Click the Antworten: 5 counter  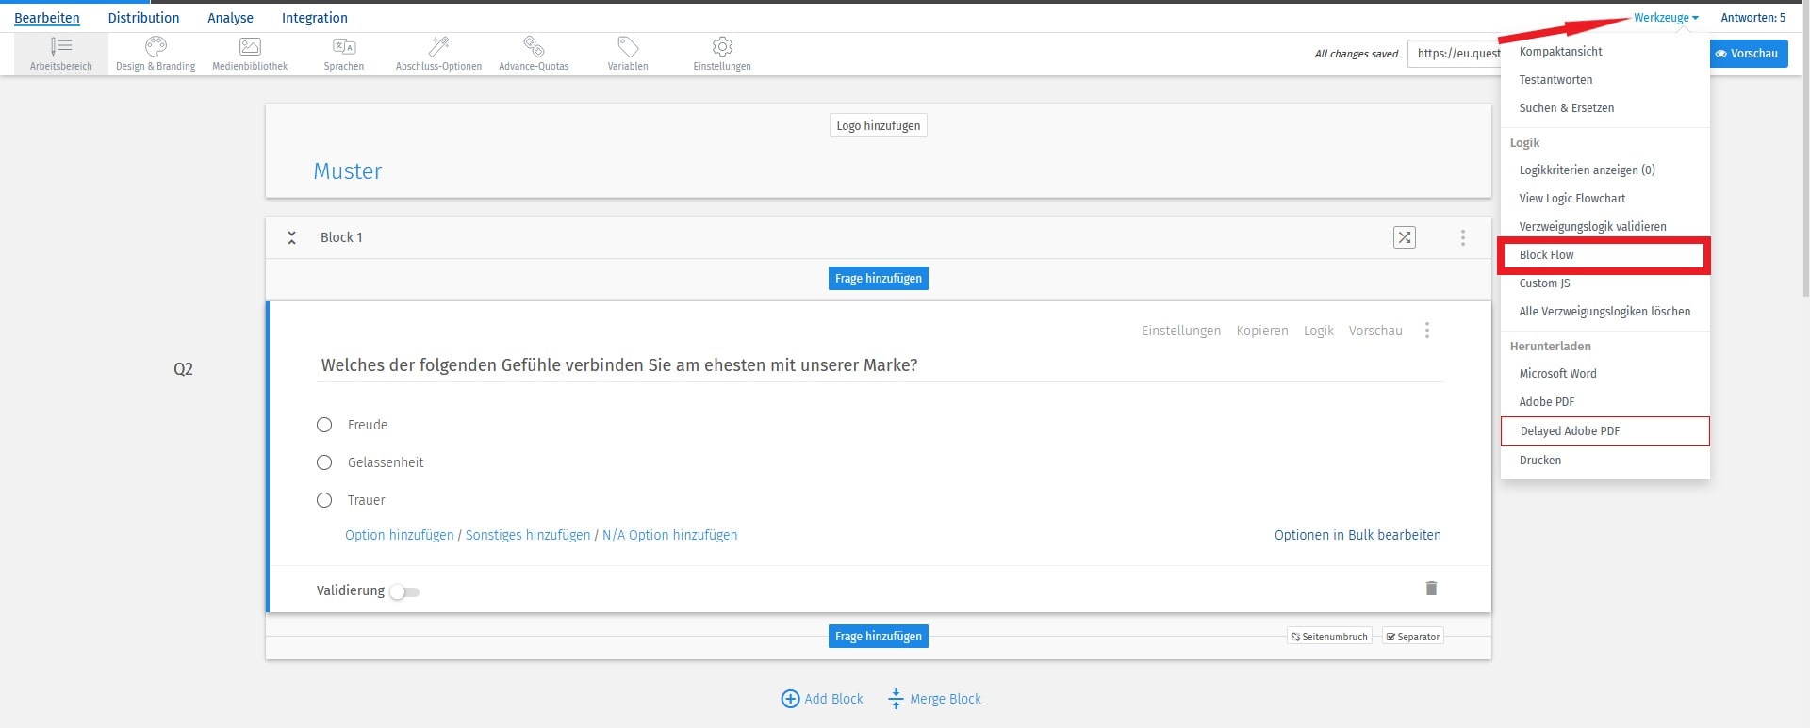[1753, 18]
